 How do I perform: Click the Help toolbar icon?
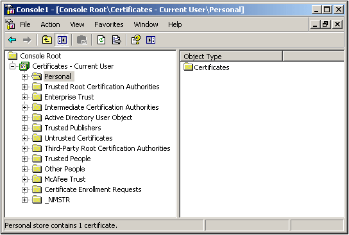[136, 40]
